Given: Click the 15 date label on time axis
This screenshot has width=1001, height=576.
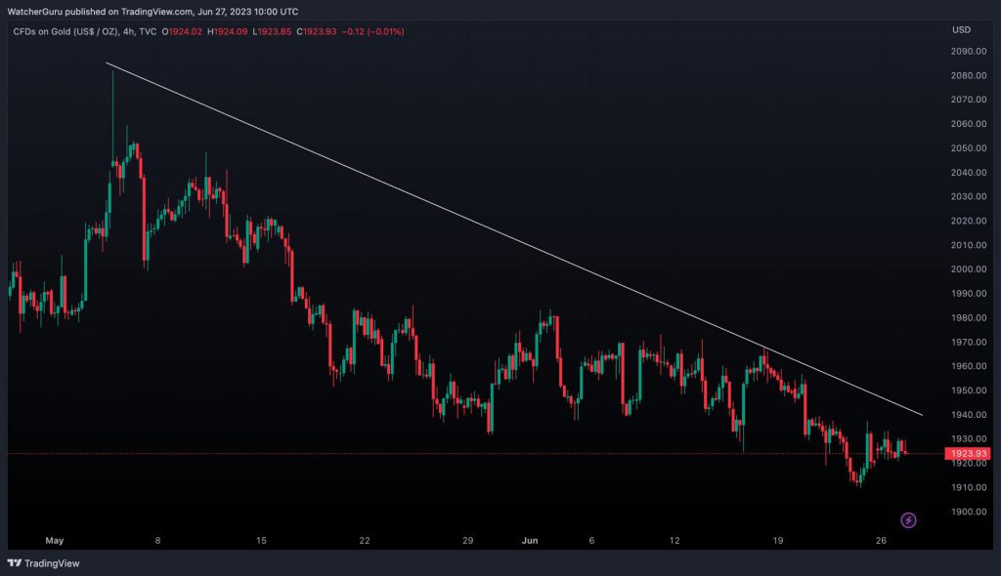Looking at the screenshot, I should [261, 540].
